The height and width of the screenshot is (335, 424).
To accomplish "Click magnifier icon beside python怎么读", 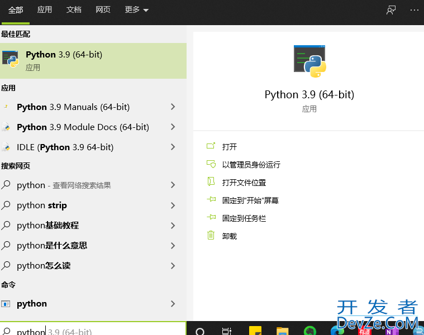I will 6,266.
